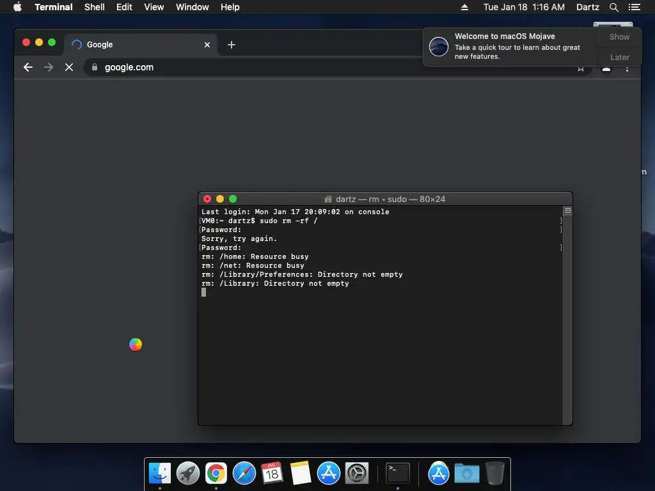Open Chrome's three-dot menu
Screen dimensions: 655x491
pos(627,69)
